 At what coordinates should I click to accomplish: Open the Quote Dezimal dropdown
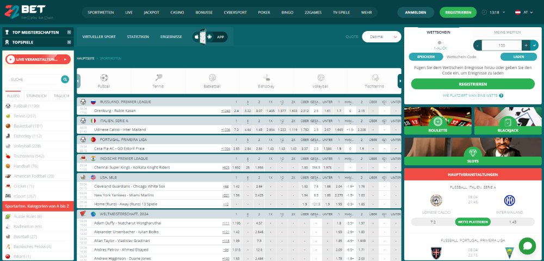click(381, 36)
